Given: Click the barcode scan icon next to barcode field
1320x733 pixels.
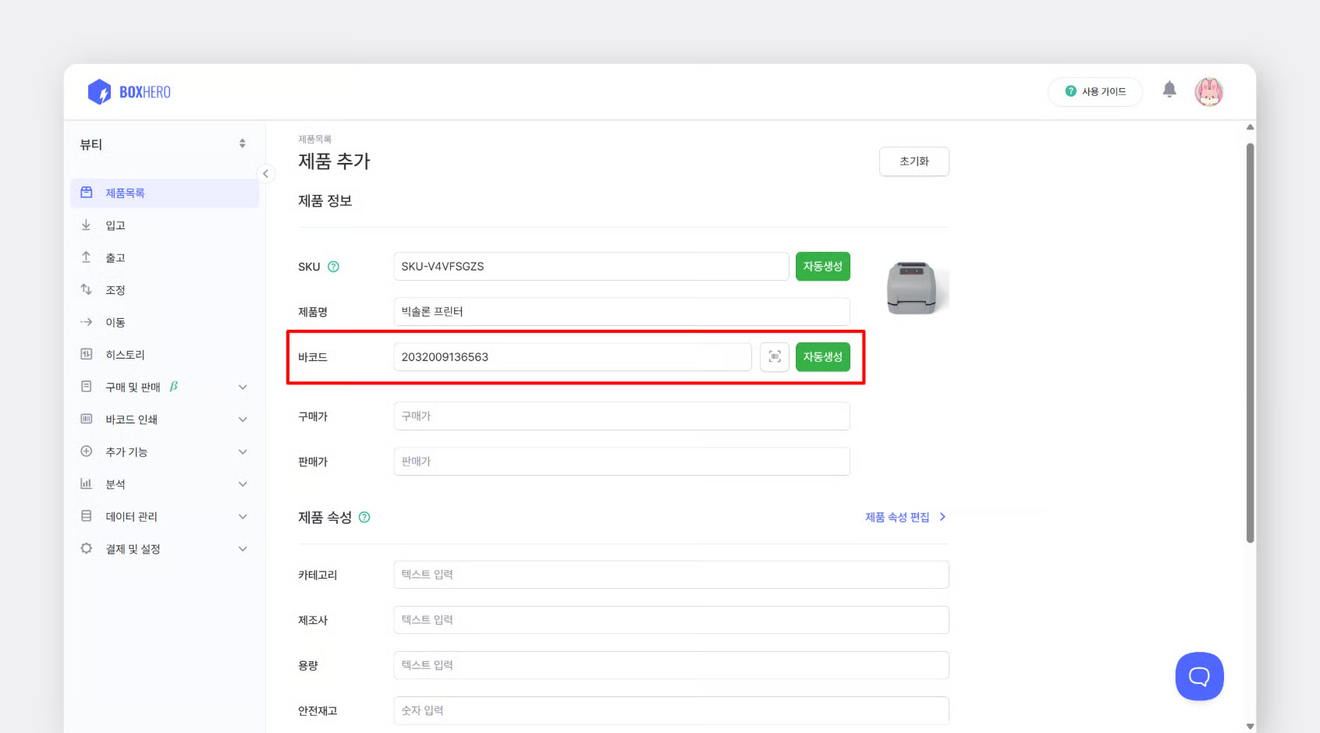Looking at the screenshot, I should [x=775, y=356].
